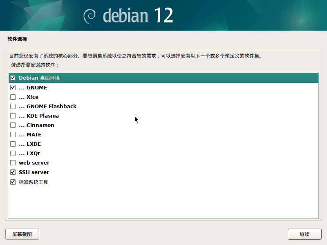This screenshot has width=327, height=245.
Task: Enable the web server option
Action: (x=13, y=163)
